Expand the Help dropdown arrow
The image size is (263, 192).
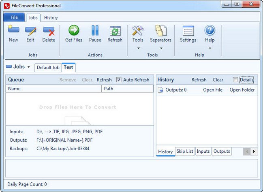(x=210, y=48)
